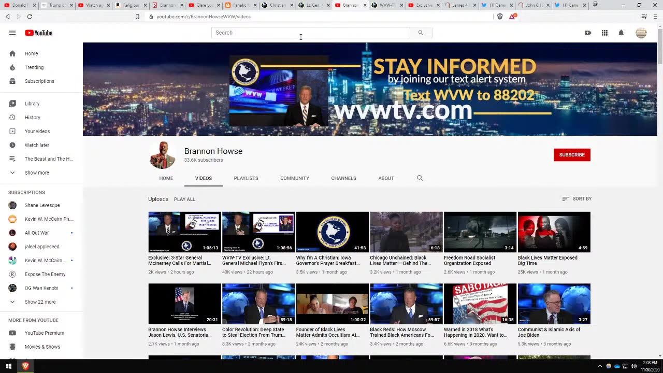Search within the channel magnifier icon
The width and height of the screenshot is (663, 373).
click(420, 178)
